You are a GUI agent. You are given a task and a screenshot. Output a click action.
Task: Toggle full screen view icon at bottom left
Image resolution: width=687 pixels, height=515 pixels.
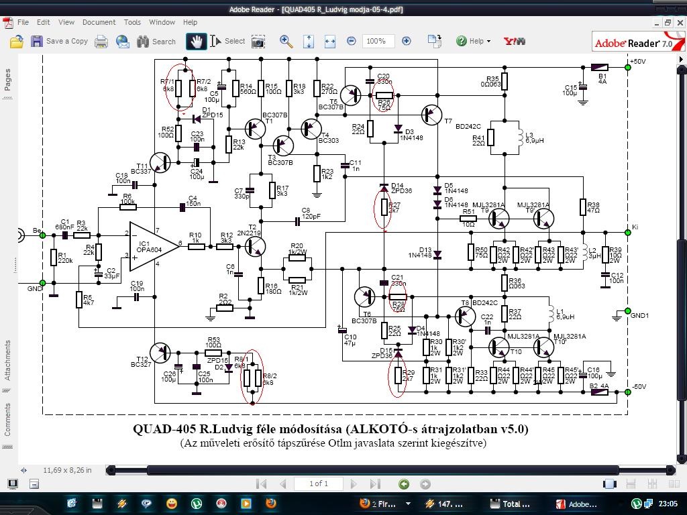click(x=13, y=484)
